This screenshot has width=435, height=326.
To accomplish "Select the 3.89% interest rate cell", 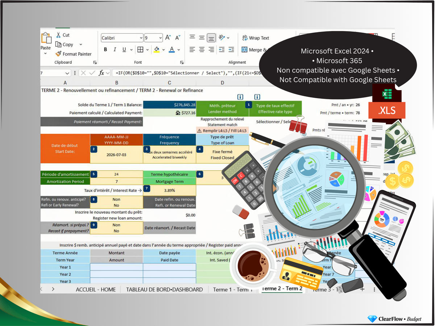I will (169, 190).
